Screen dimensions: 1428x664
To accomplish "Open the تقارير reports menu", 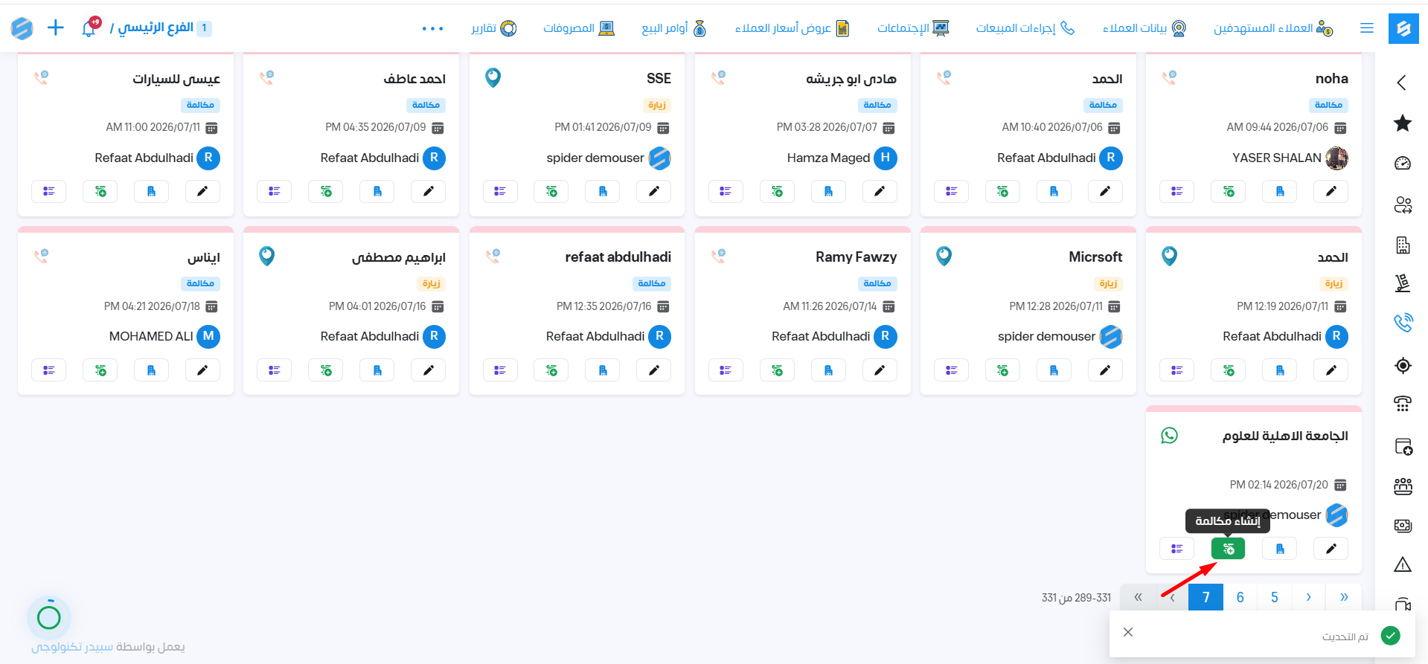I will pyautogui.click(x=493, y=28).
